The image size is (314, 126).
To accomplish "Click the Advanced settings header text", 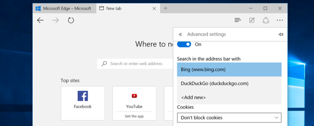I will [207, 34].
